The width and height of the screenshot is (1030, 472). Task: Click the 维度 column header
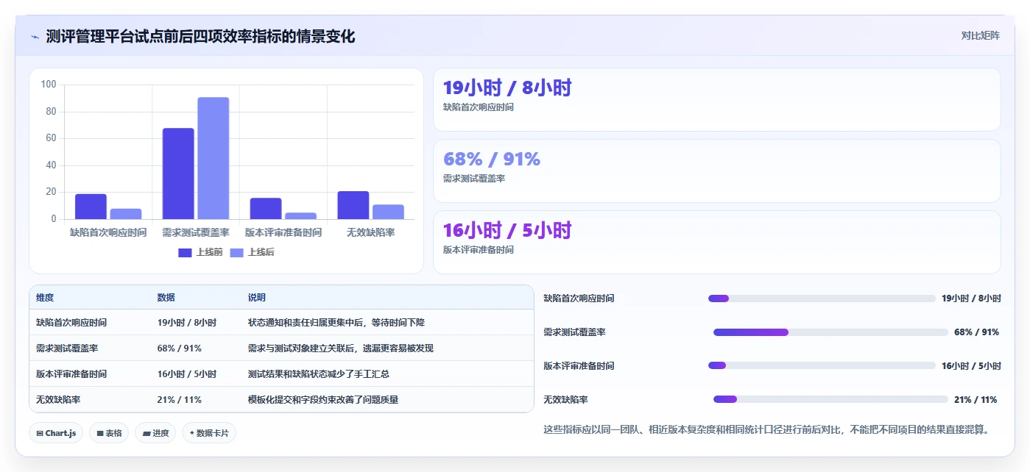[x=45, y=298]
